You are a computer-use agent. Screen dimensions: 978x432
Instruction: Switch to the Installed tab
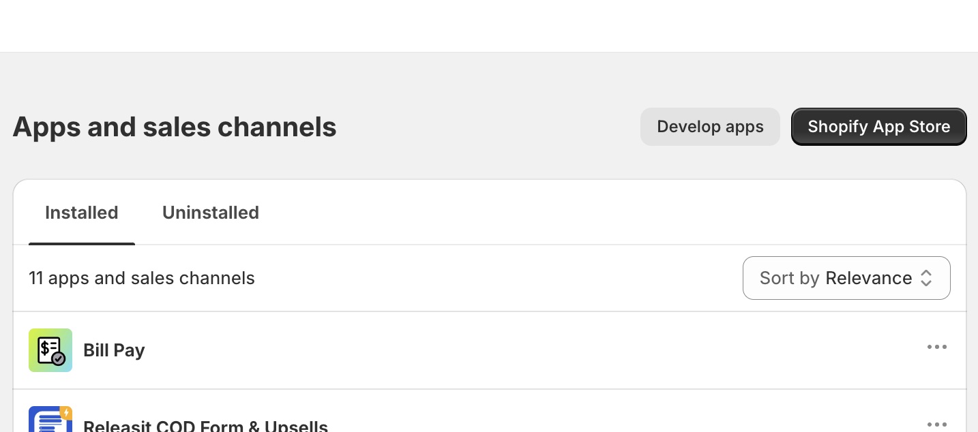coord(82,213)
